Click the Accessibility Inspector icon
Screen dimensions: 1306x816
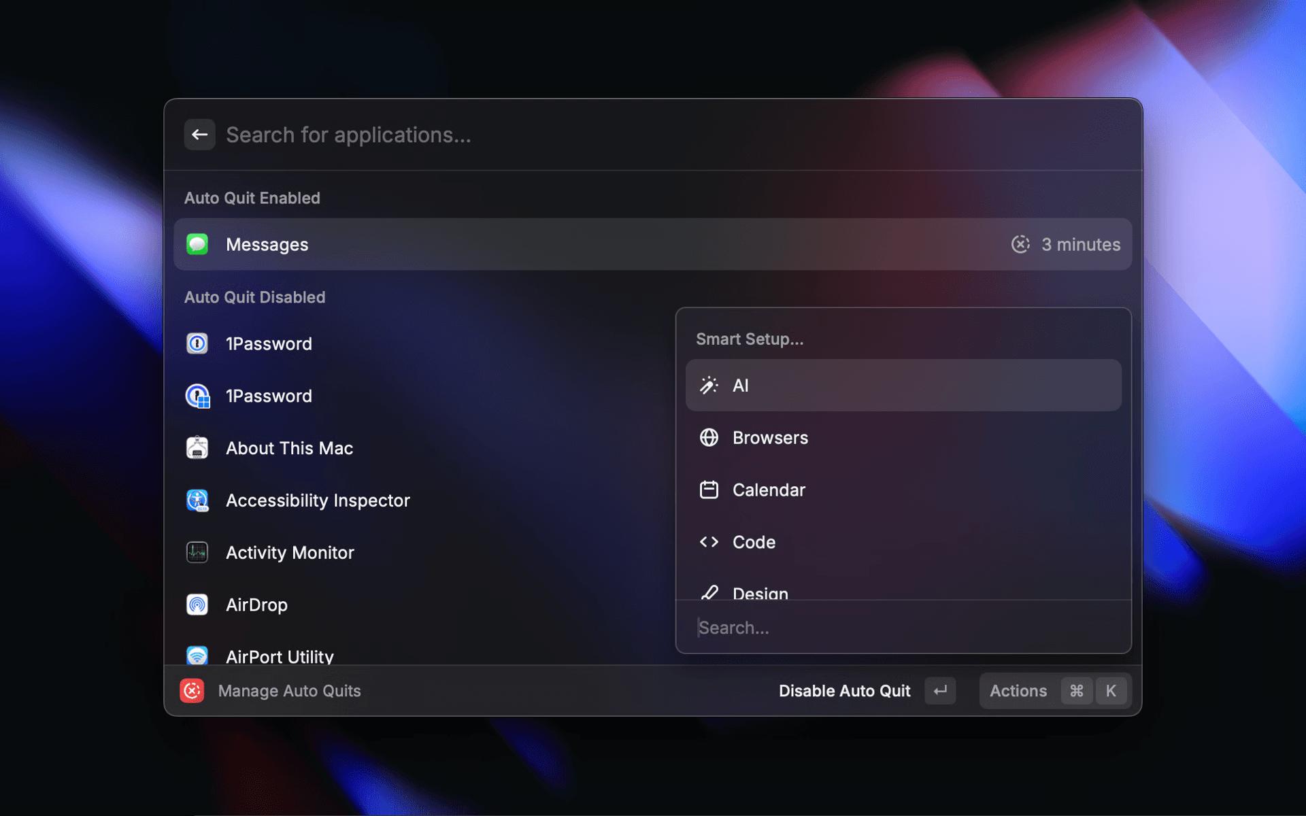197,500
